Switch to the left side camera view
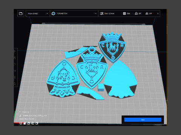This screenshot has height=135, width=181. click(x=33, y=123)
